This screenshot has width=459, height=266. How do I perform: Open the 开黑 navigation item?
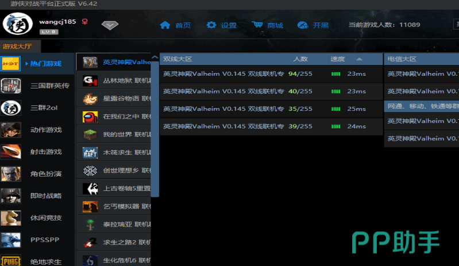tap(321, 25)
